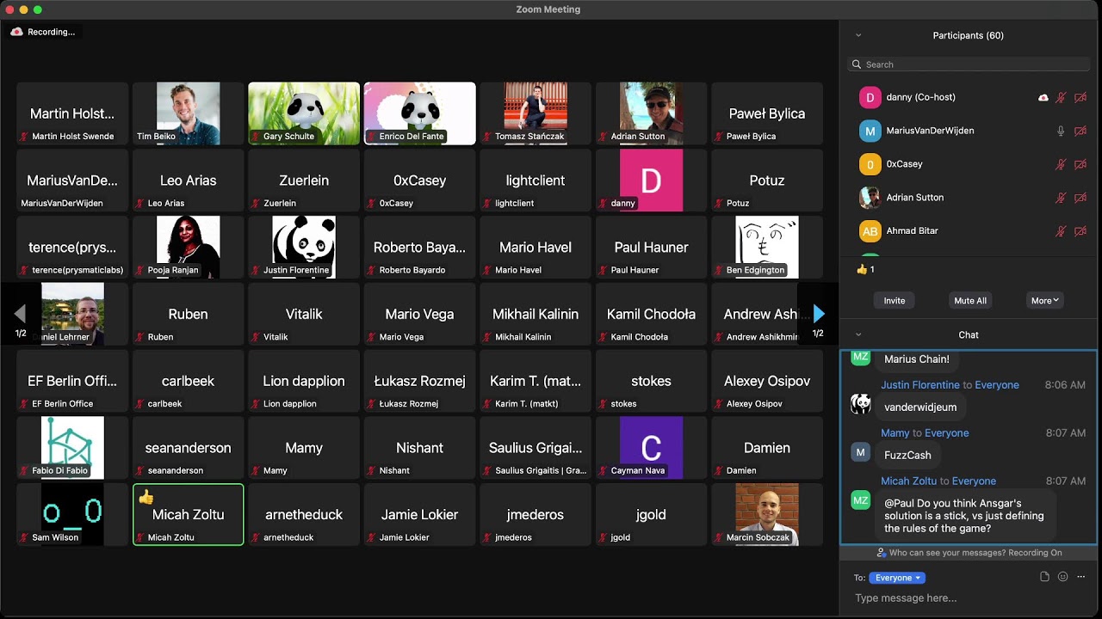Click 0xCasey's yellow avatar in the list
The image size is (1102, 619).
[x=870, y=164]
